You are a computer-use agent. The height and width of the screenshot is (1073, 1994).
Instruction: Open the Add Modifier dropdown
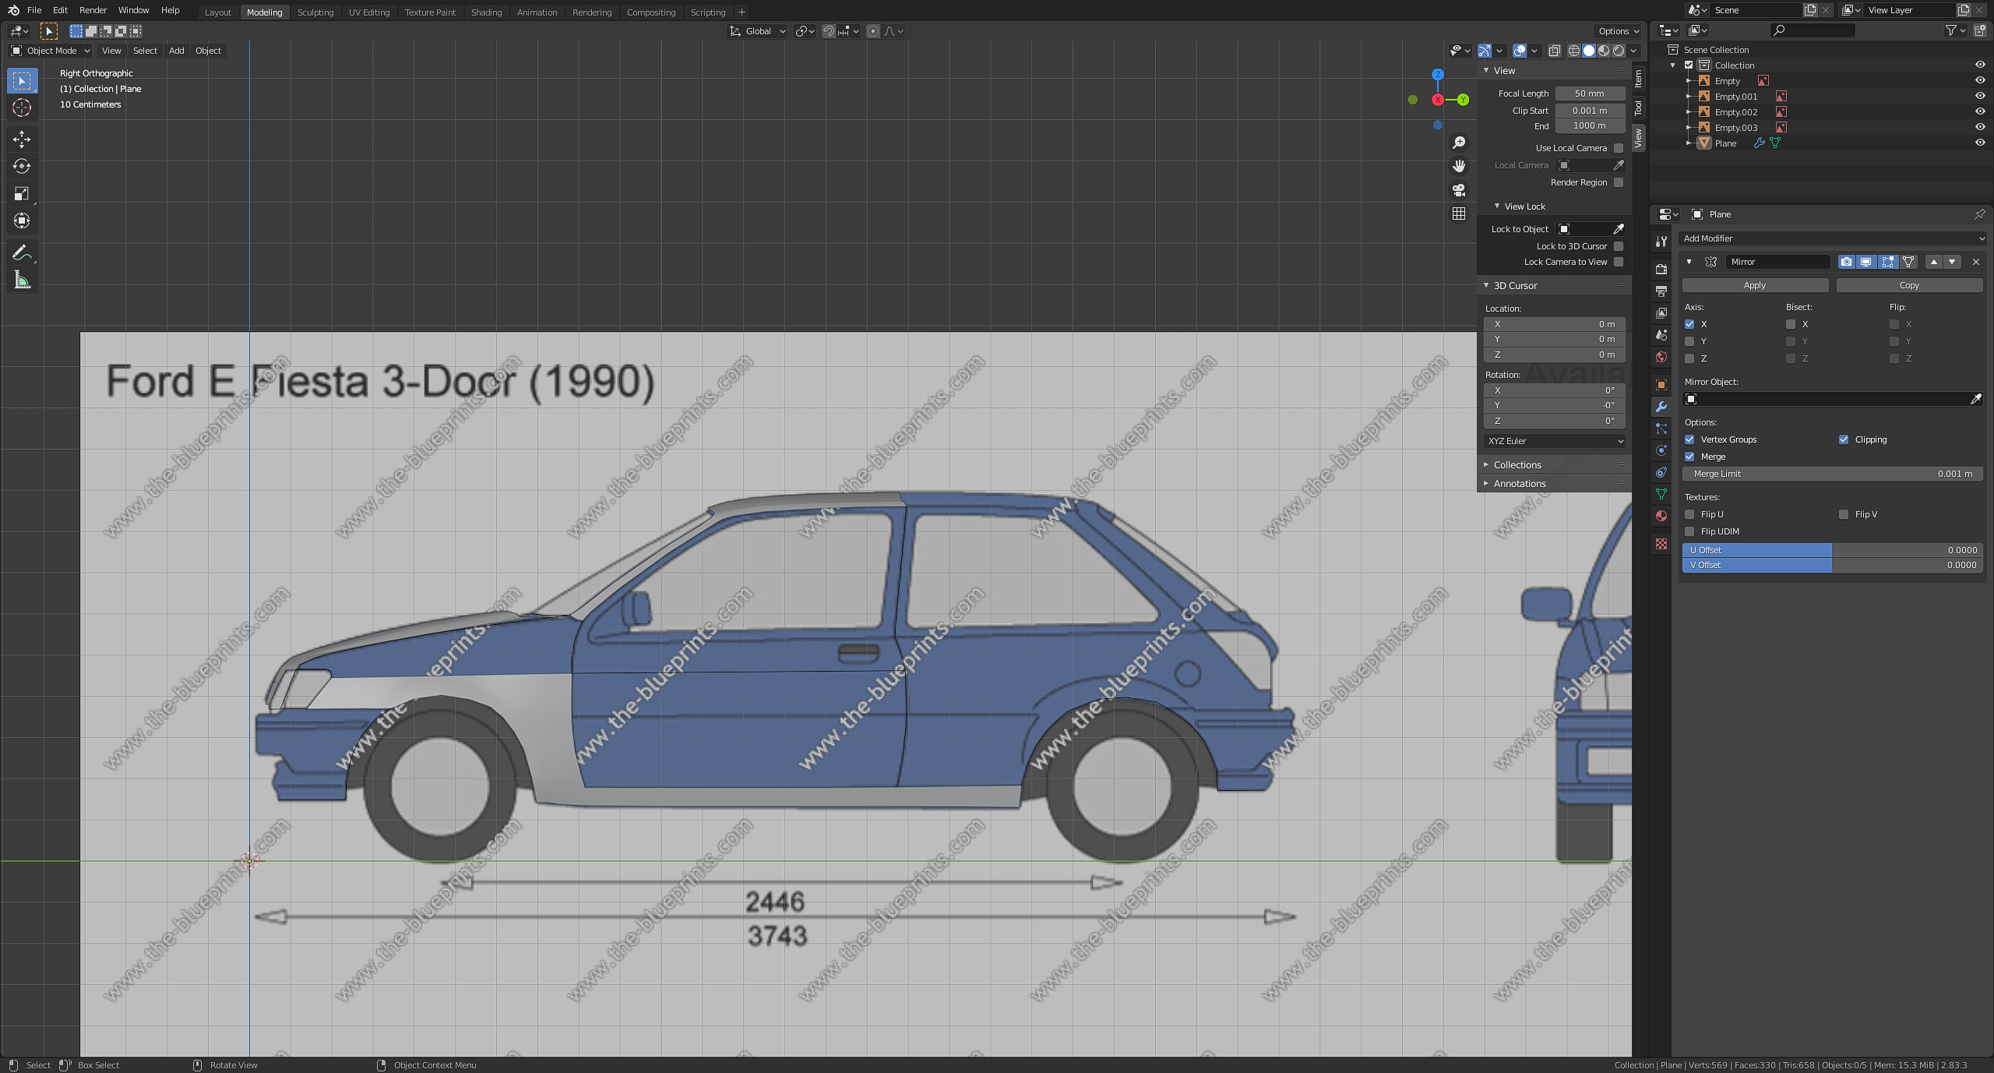[x=1833, y=238]
